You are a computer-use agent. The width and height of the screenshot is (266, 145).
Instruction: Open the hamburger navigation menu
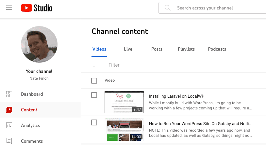(9, 8)
